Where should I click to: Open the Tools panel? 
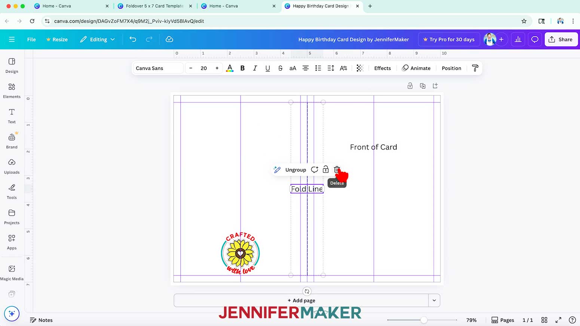pyautogui.click(x=12, y=191)
